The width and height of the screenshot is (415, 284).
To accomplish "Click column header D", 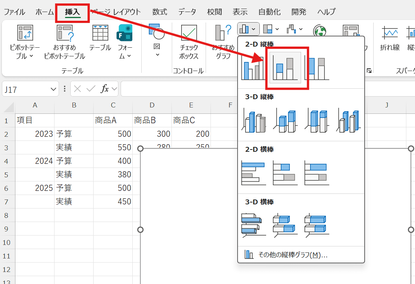I will [x=152, y=105].
